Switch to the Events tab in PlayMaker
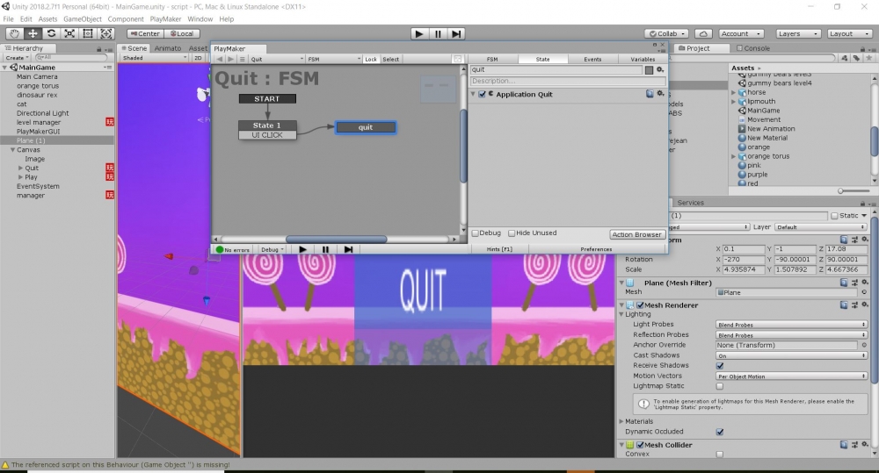 tap(592, 59)
